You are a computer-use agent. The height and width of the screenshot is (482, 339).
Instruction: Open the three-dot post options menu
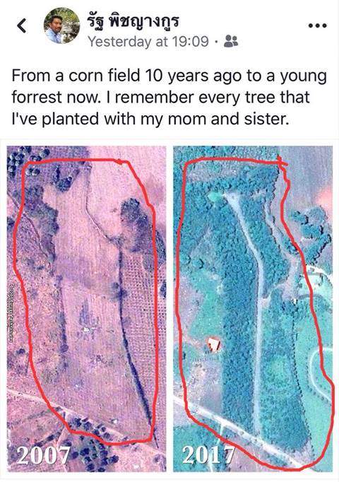pos(318,25)
